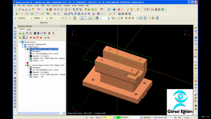The image size is (211, 119).
Task: Open the selection mode 'In' dropdown
Action: (108, 18)
